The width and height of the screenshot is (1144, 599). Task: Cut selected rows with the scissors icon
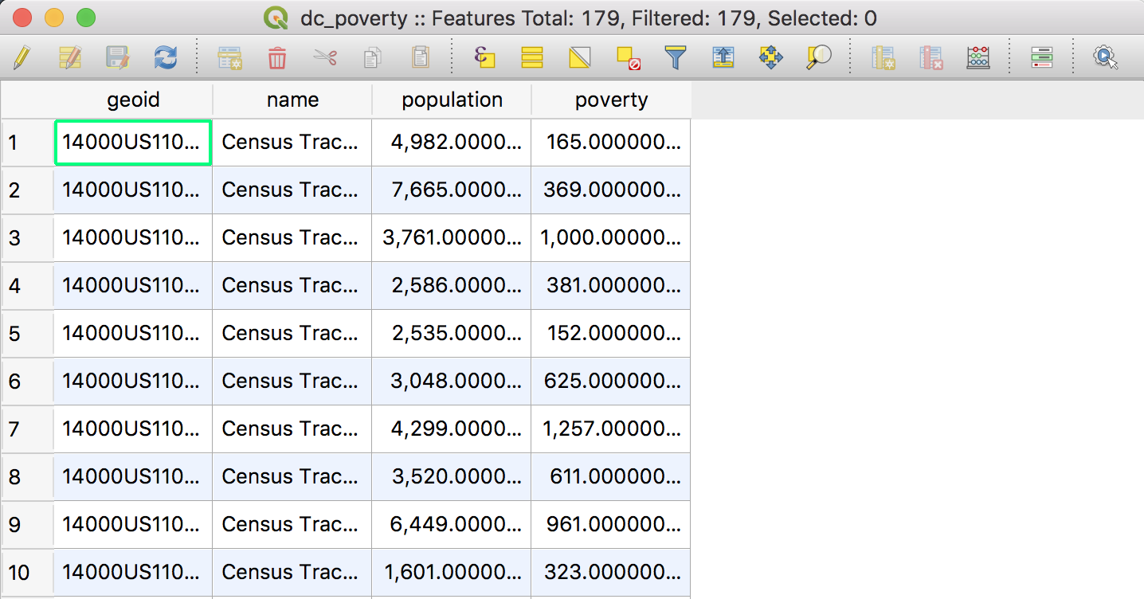[325, 57]
